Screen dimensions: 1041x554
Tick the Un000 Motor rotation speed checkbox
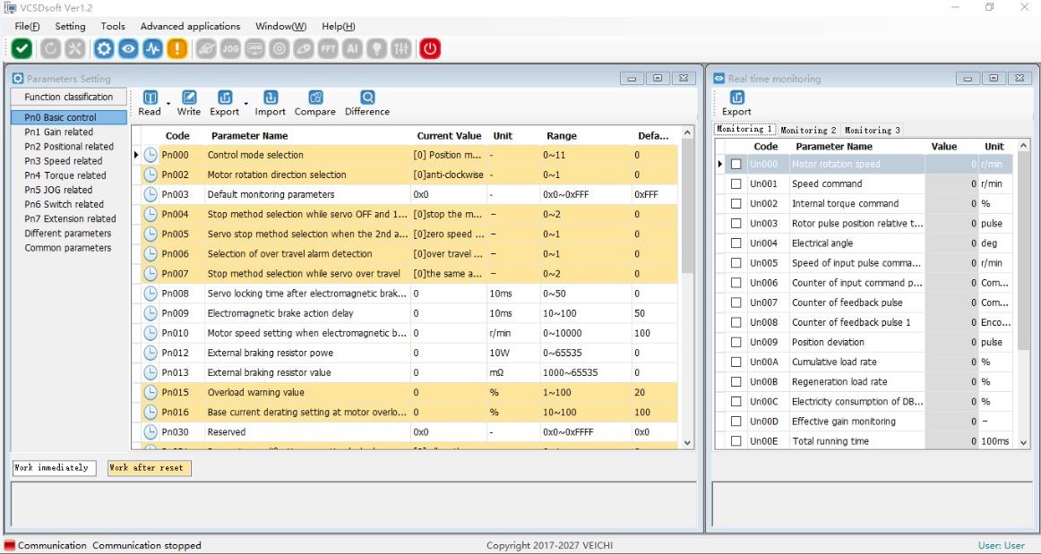coord(736,164)
